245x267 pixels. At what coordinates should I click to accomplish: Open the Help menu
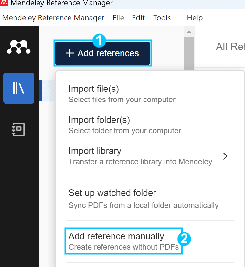pos(195,18)
